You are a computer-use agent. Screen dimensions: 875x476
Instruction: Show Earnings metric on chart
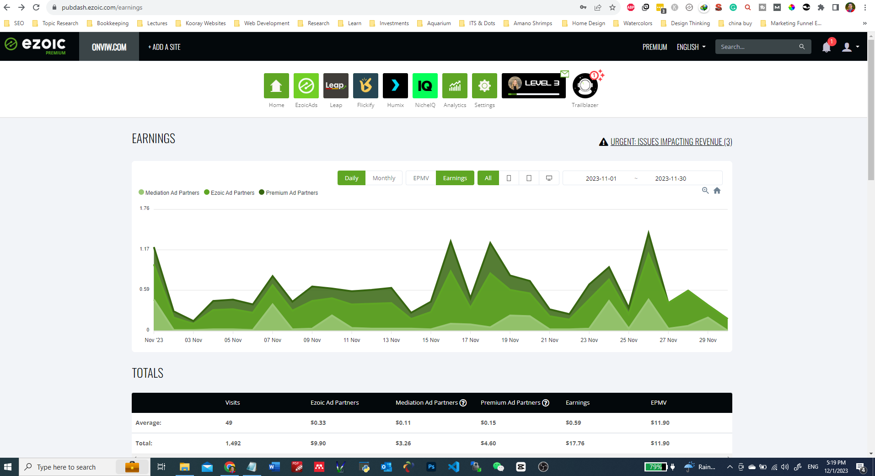click(x=455, y=178)
